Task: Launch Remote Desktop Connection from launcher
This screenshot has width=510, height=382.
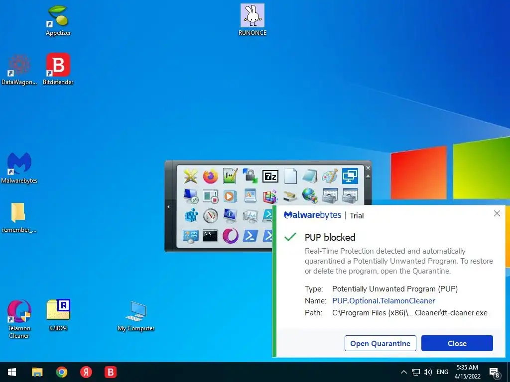Action: (x=191, y=196)
